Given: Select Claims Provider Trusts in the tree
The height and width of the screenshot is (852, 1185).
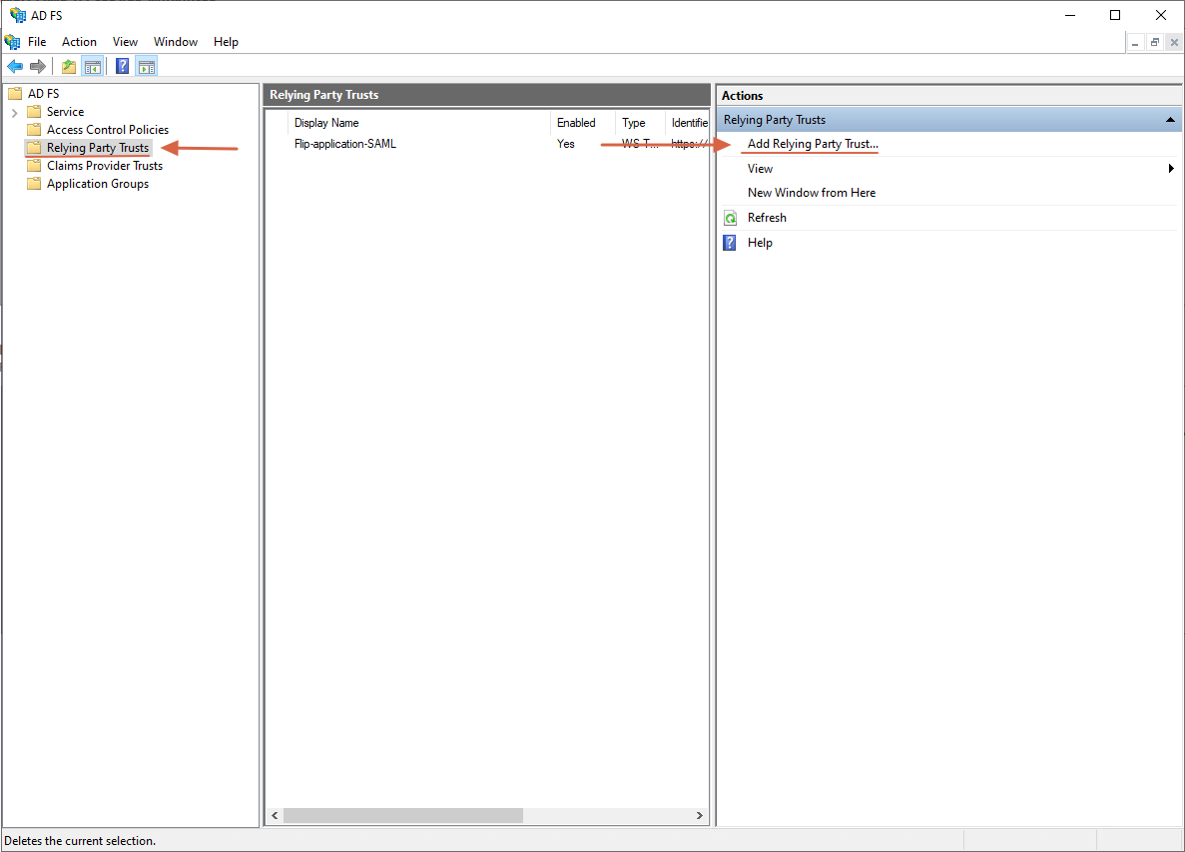Looking at the screenshot, I should tap(104, 166).
